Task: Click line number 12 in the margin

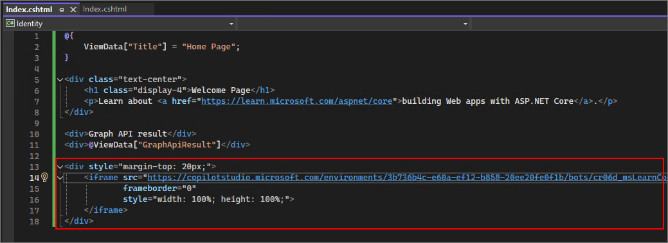Action: [35, 156]
